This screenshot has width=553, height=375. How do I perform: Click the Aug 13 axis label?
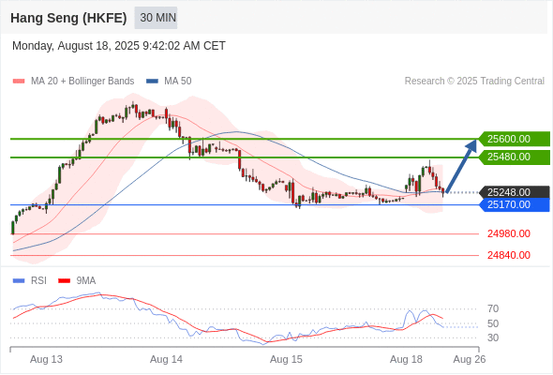pyautogui.click(x=46, y=359)
